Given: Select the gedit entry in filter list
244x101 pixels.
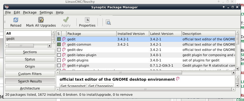Looking at the screenshot, I should [28, 39].
